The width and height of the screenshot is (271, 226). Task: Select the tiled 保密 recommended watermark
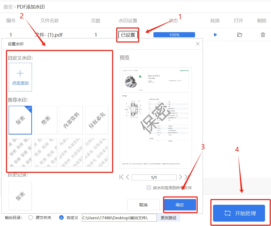(20, 152)
